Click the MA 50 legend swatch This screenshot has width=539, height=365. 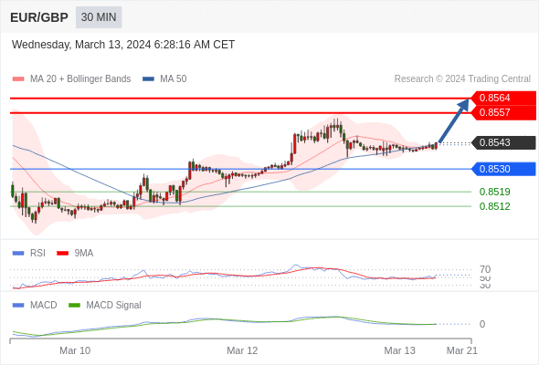coord(148,79)
